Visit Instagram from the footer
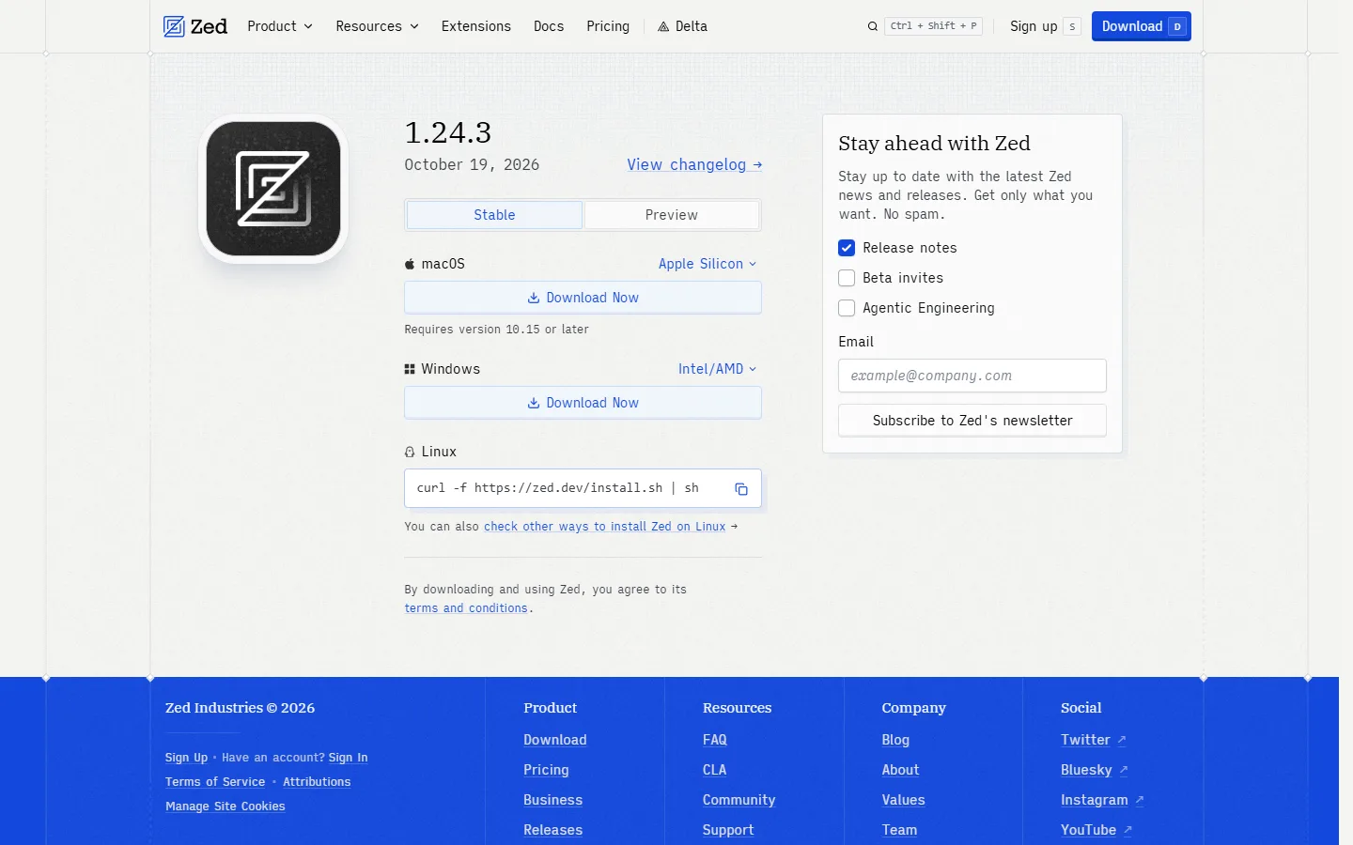This screenshot has height=845, width=1353. (1102, 800)
